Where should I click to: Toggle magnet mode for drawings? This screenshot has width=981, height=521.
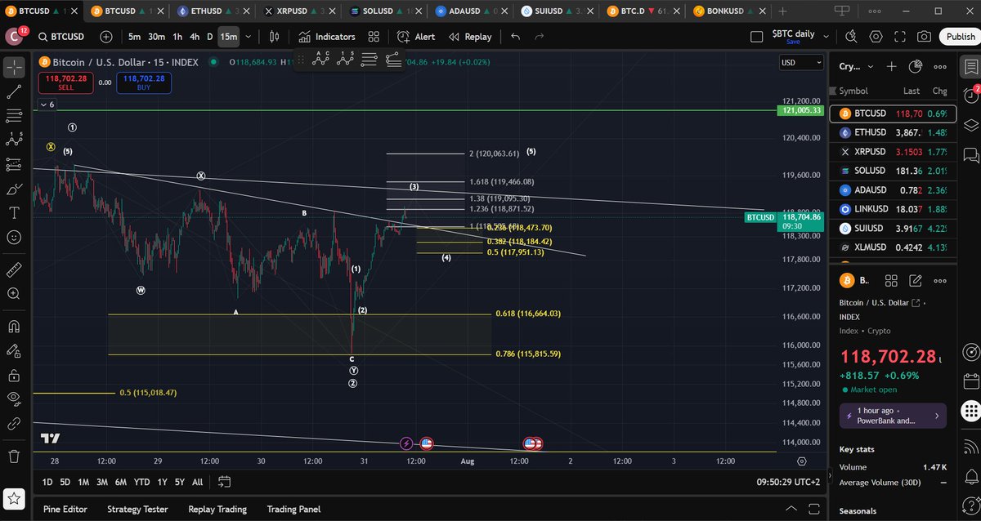(x=14, y=327)
